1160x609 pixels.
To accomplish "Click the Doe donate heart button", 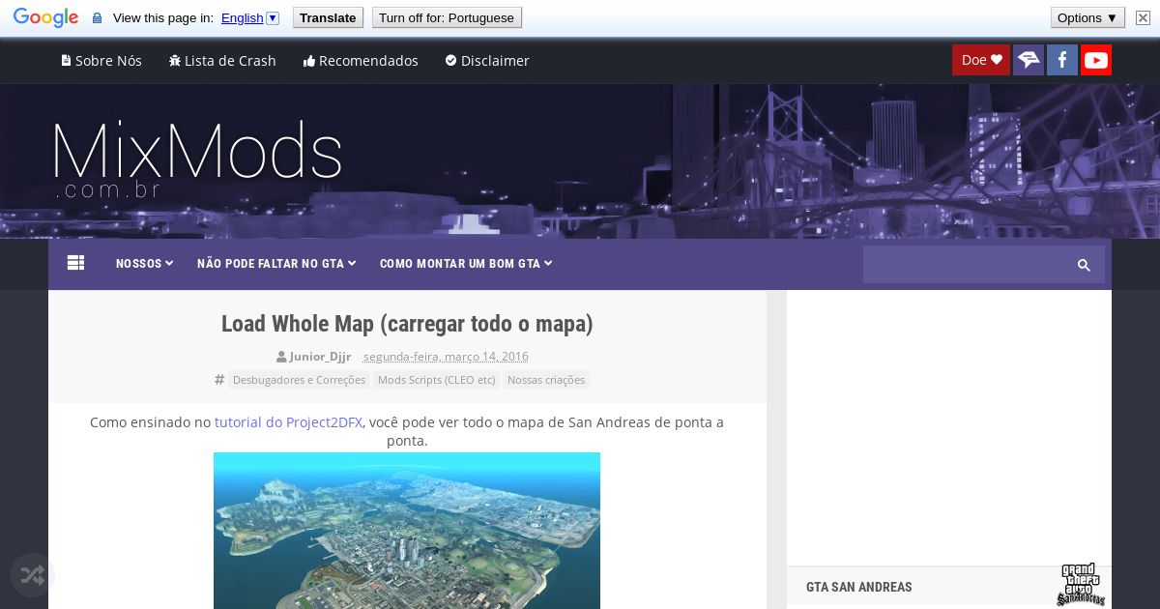I will 981,60.
